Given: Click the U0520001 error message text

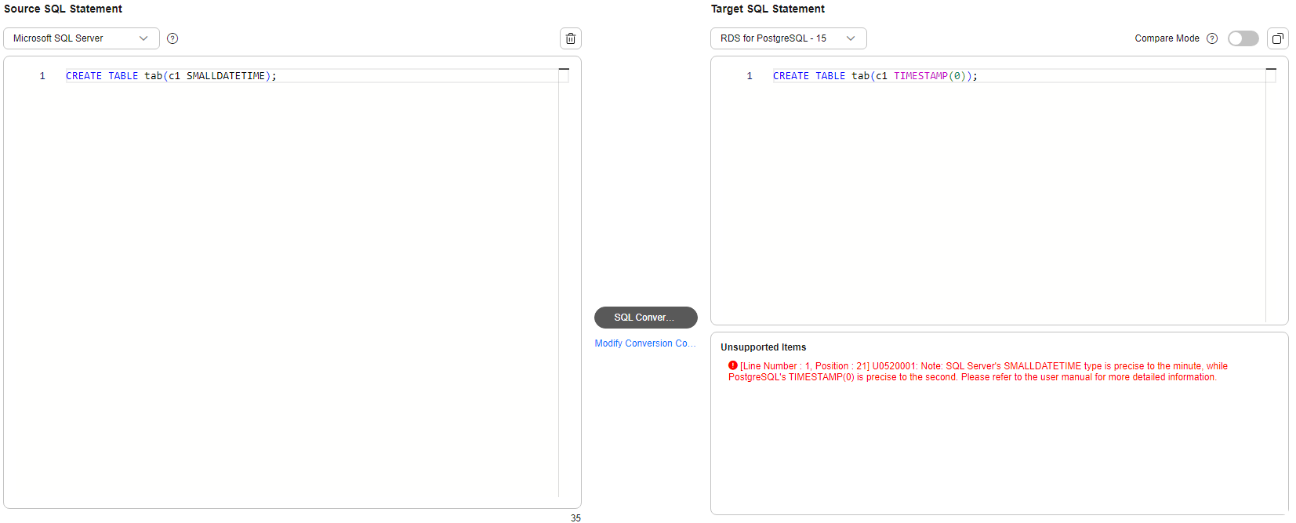Looking at the screenshot, I should (x=978, y=372).
